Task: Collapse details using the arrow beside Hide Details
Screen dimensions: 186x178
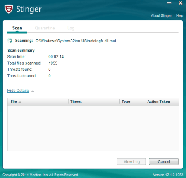Action: (x=33, y=91)
